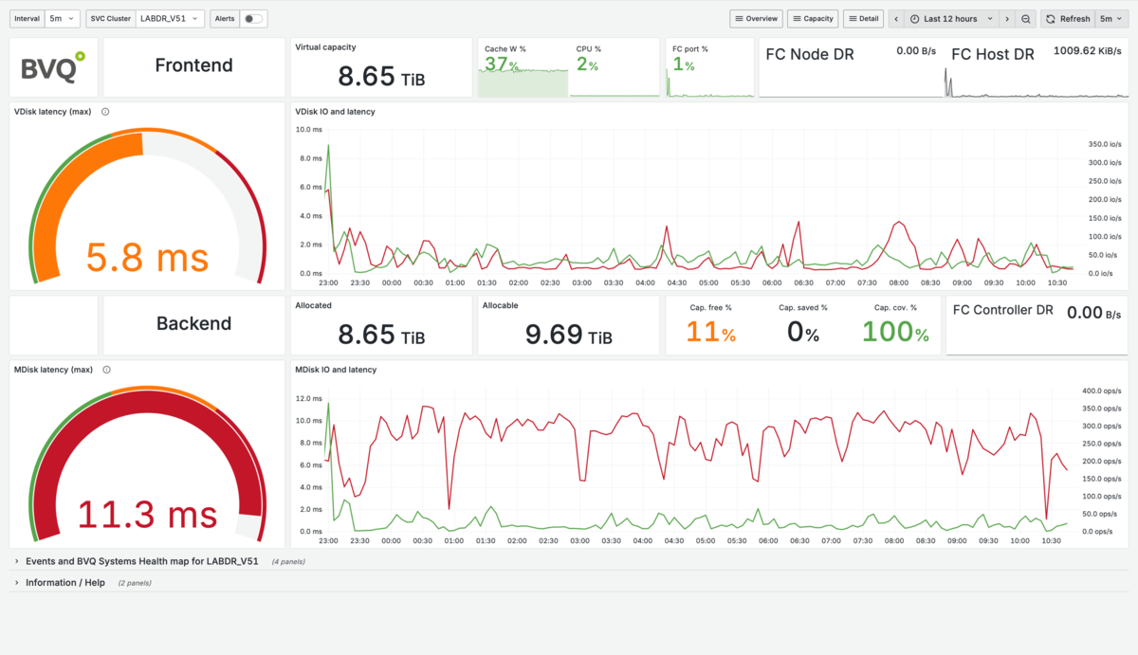Open the Capacity dashboard link
Viewport: 1138px width, 655px height.
[813, 19]
